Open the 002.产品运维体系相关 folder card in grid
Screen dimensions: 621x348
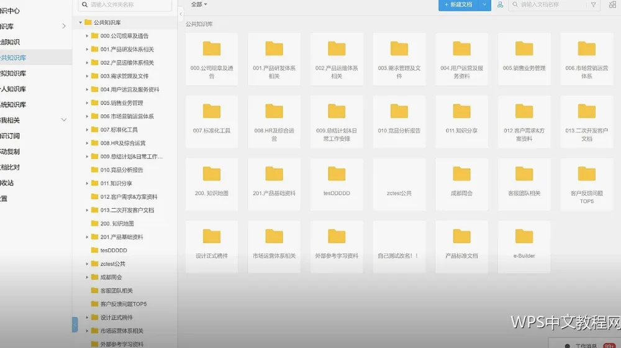click(337, 59)
